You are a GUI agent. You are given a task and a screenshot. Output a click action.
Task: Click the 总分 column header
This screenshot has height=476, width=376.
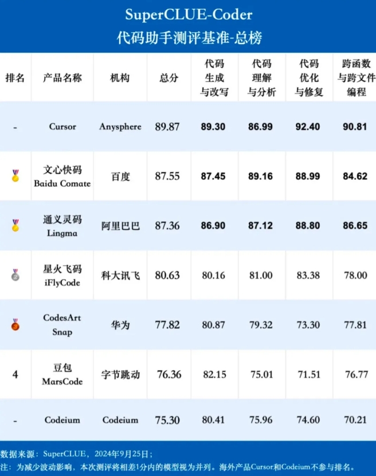(x=169, y=78)
